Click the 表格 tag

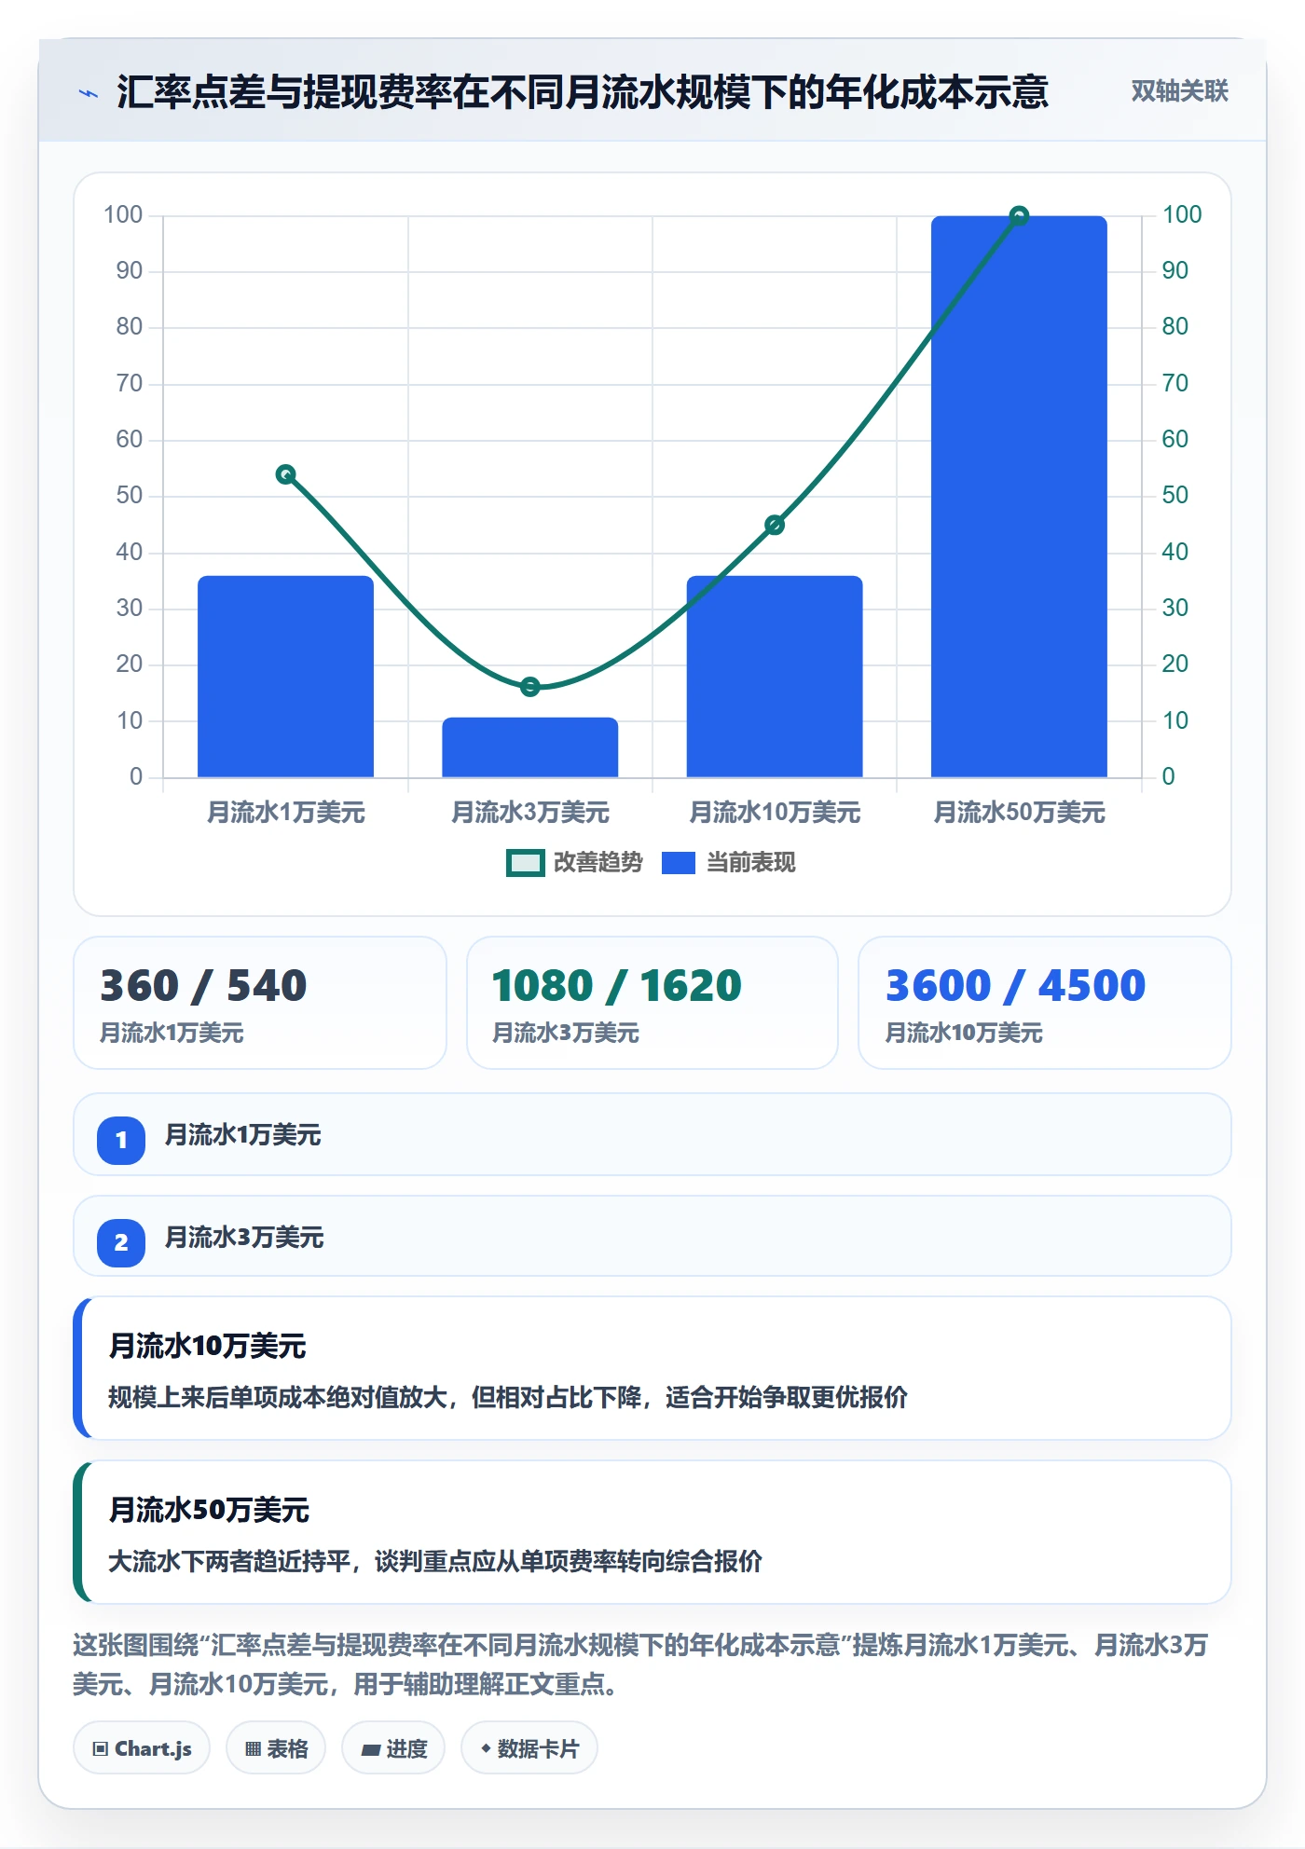coord(276,1748)
